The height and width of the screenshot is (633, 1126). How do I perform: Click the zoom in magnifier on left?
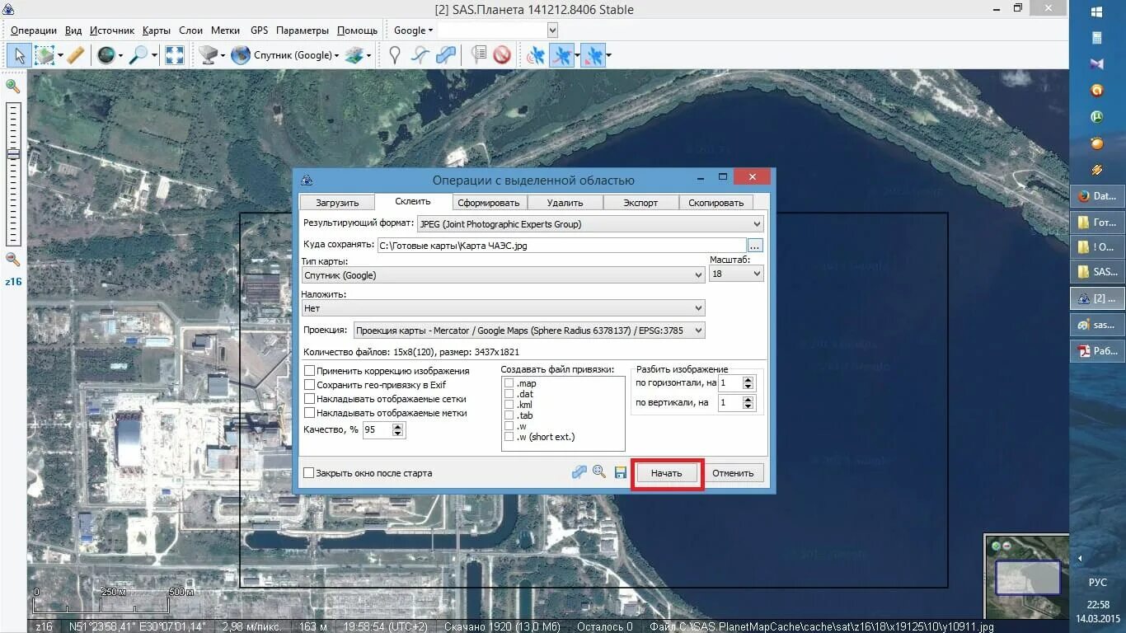pyautogui.click(x=13, y=86)
